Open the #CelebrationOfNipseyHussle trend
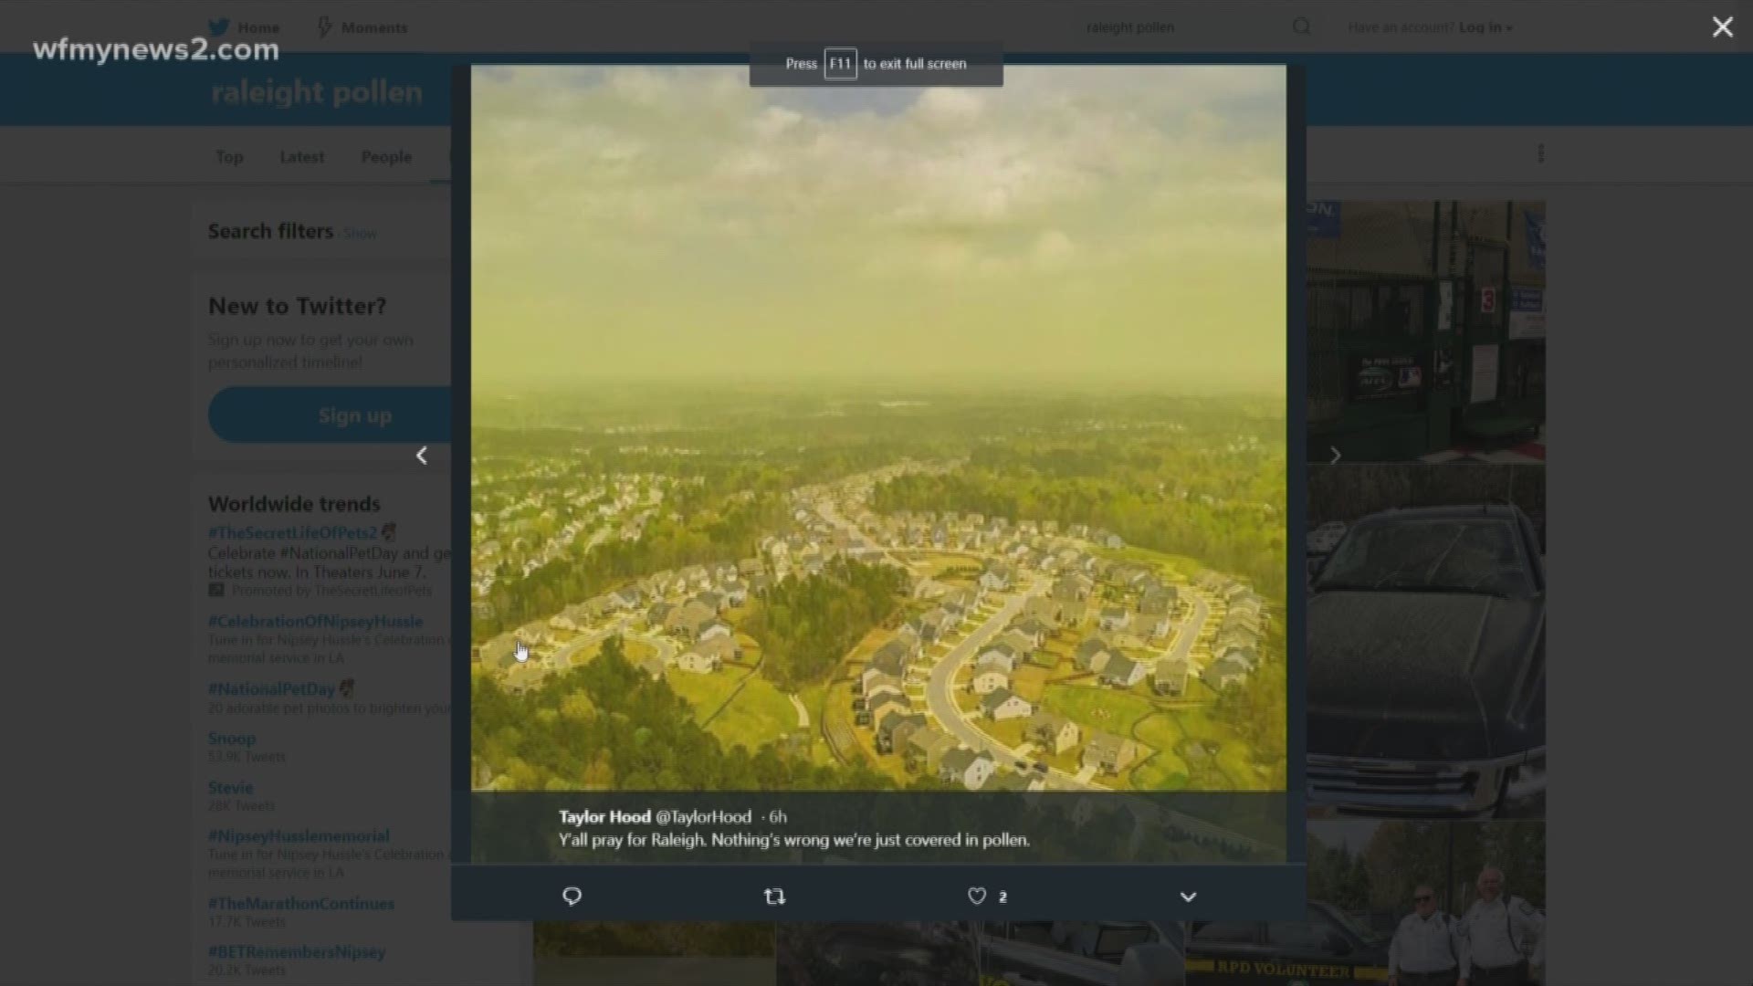The image size is (1753, 986). pyautogui.click(x=315, y=622)
